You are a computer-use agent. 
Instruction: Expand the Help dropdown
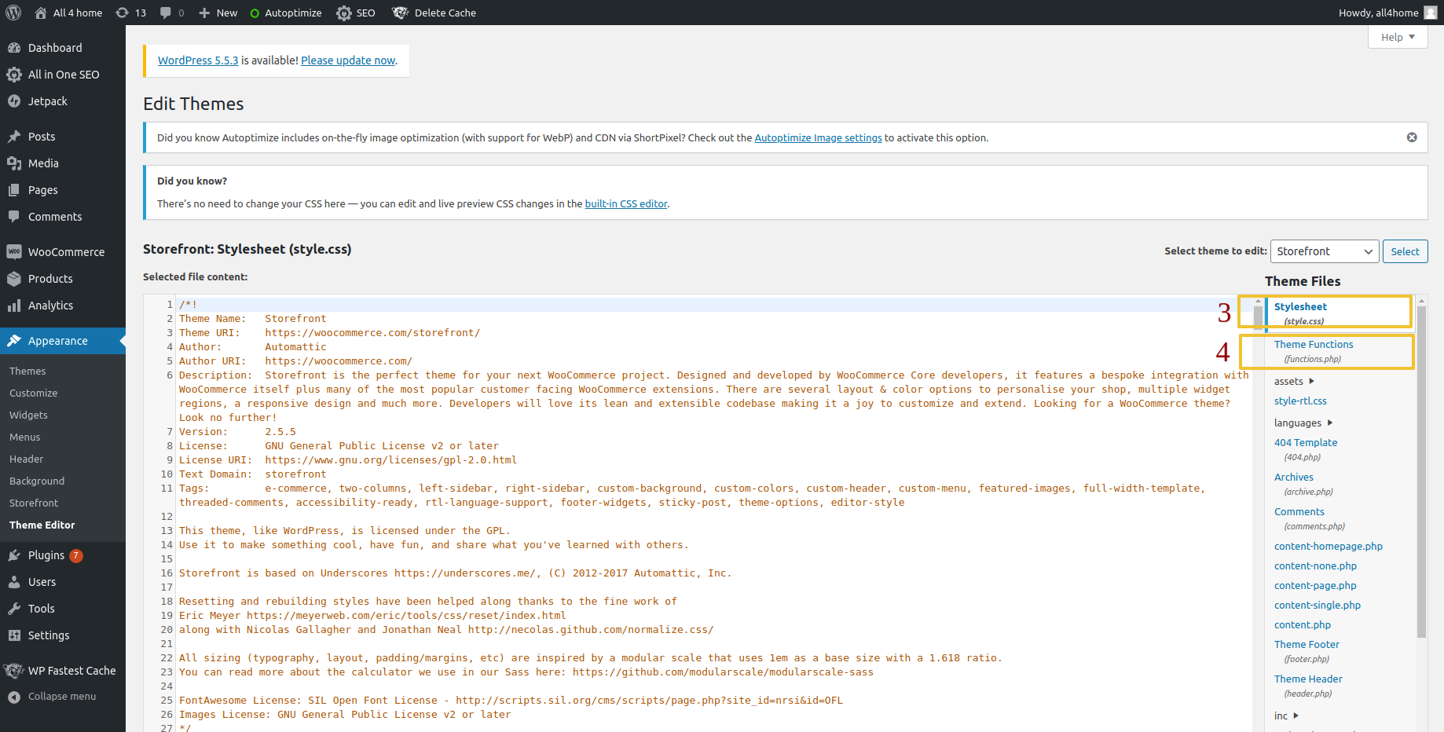[x=1398, y=37]
